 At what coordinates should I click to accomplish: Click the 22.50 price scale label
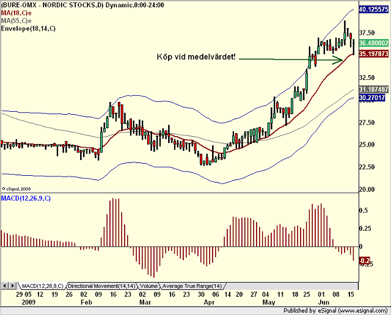pyautogui.click(x=367, y=167)
